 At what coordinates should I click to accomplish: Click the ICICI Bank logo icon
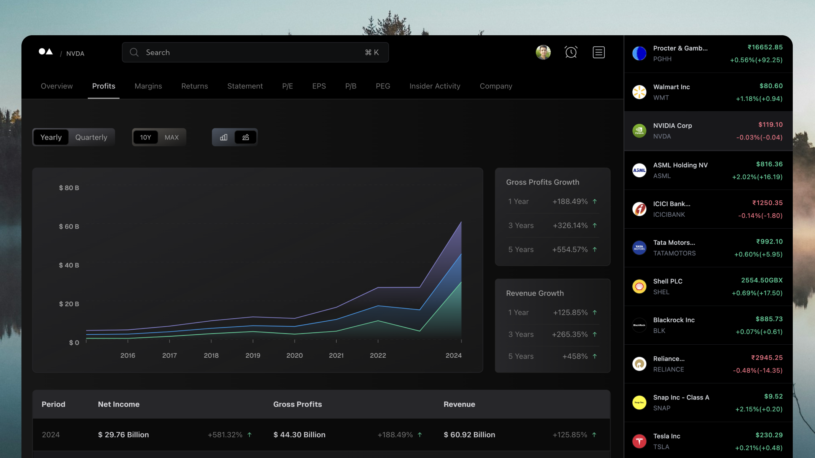tap(639, 209)
